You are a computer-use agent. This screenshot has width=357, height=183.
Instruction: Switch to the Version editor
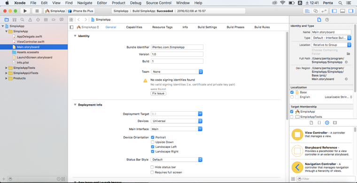point(324,11)
